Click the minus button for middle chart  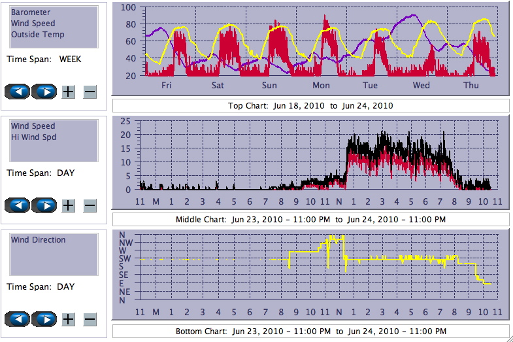pos(90,205)
